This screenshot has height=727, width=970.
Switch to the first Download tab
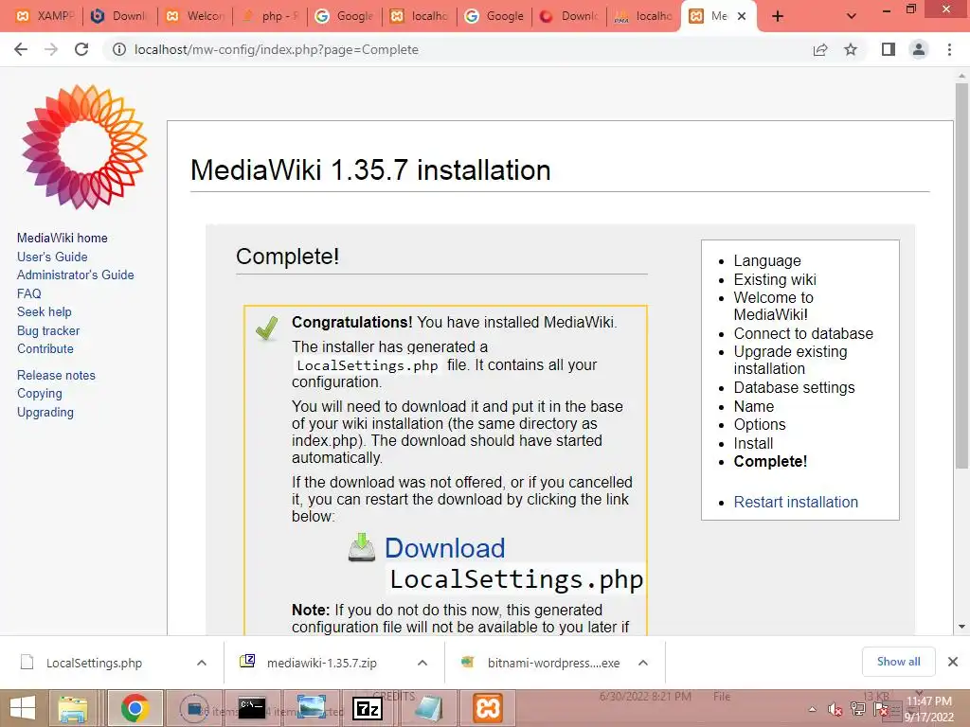pyautogui.click(x=118, y=16)
